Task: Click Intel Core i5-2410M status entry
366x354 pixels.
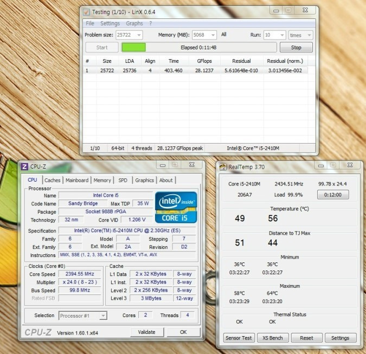Action: pyautogui.click(x=253, y=148)
